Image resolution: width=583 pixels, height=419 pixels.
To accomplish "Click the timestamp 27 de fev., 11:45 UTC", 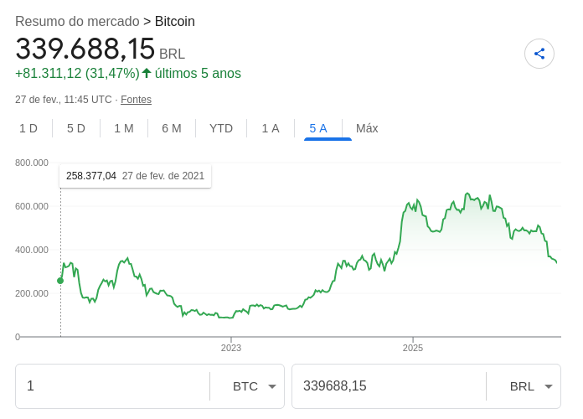I will click(x=63, y=100).
